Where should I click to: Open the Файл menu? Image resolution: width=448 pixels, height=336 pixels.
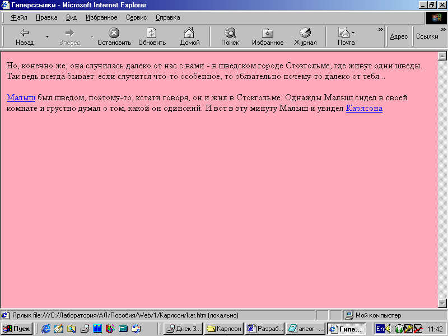coord(19,17)
